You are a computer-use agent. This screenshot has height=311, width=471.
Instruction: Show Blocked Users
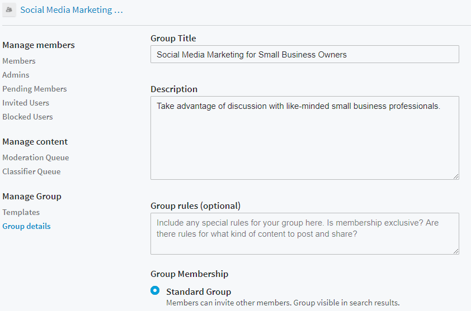click(x=27, y=117)
